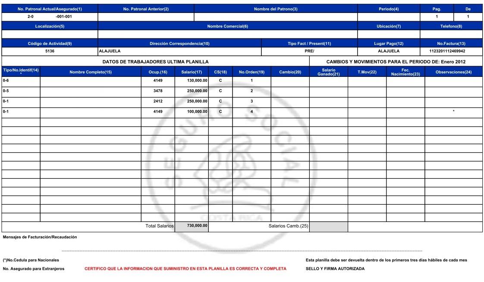Select occupation code "2412"
This screenshot has width=484, height=282.
pyautogui.click(x=158, y=101)
